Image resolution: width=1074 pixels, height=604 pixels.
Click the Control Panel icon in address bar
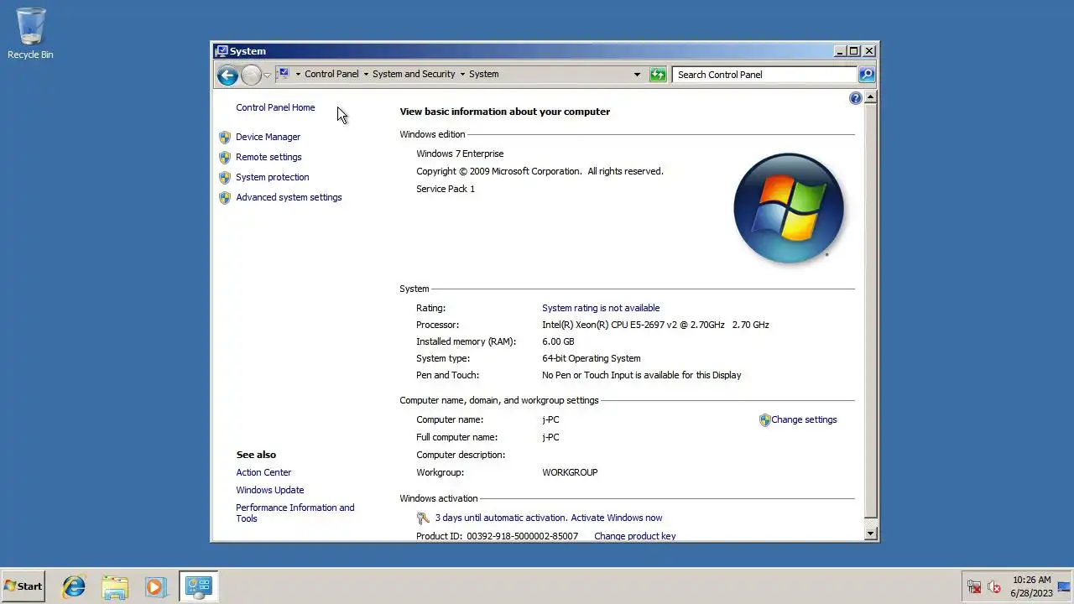[x=284, y=74]
